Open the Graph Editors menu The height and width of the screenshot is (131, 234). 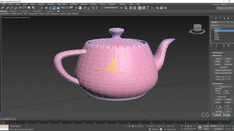point(62,4)
